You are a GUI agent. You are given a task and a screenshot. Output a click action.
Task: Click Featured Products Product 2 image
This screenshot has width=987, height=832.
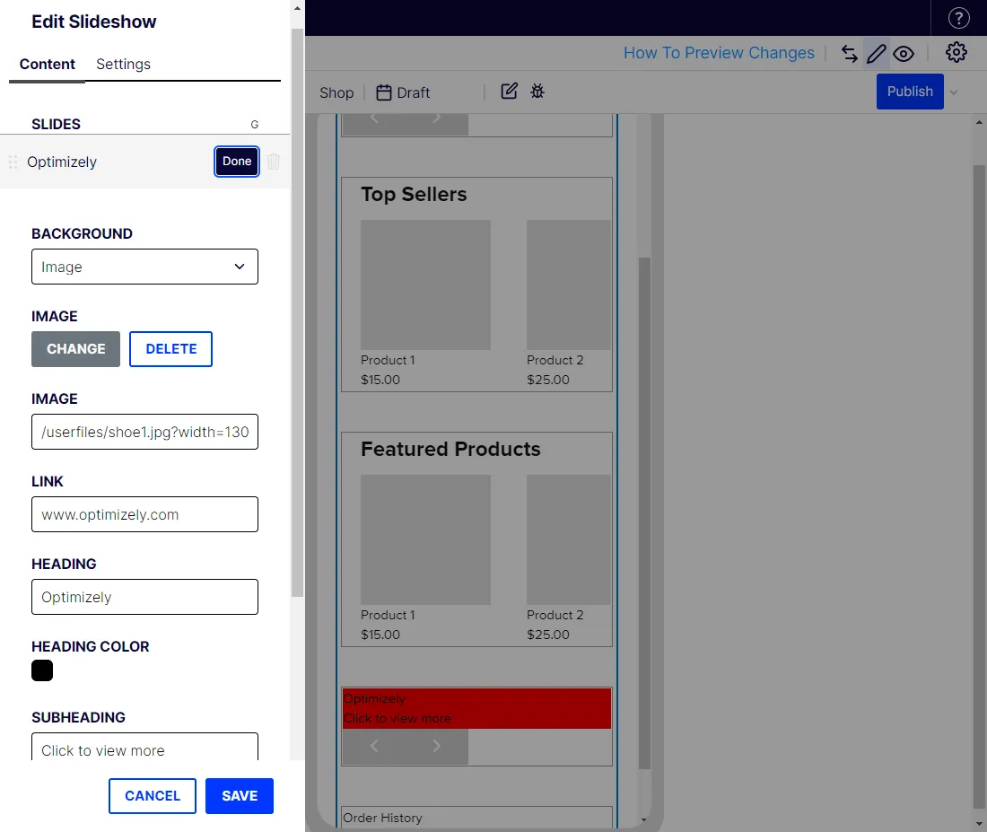point(569,539)
